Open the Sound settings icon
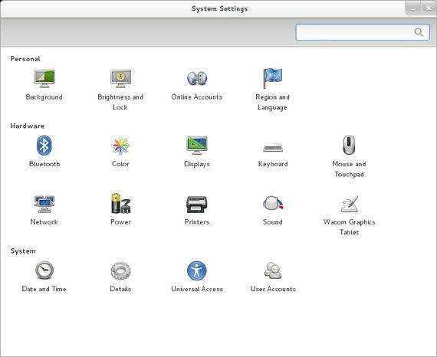The height and width of the screenshot is (357, 437). click(273, 203)
